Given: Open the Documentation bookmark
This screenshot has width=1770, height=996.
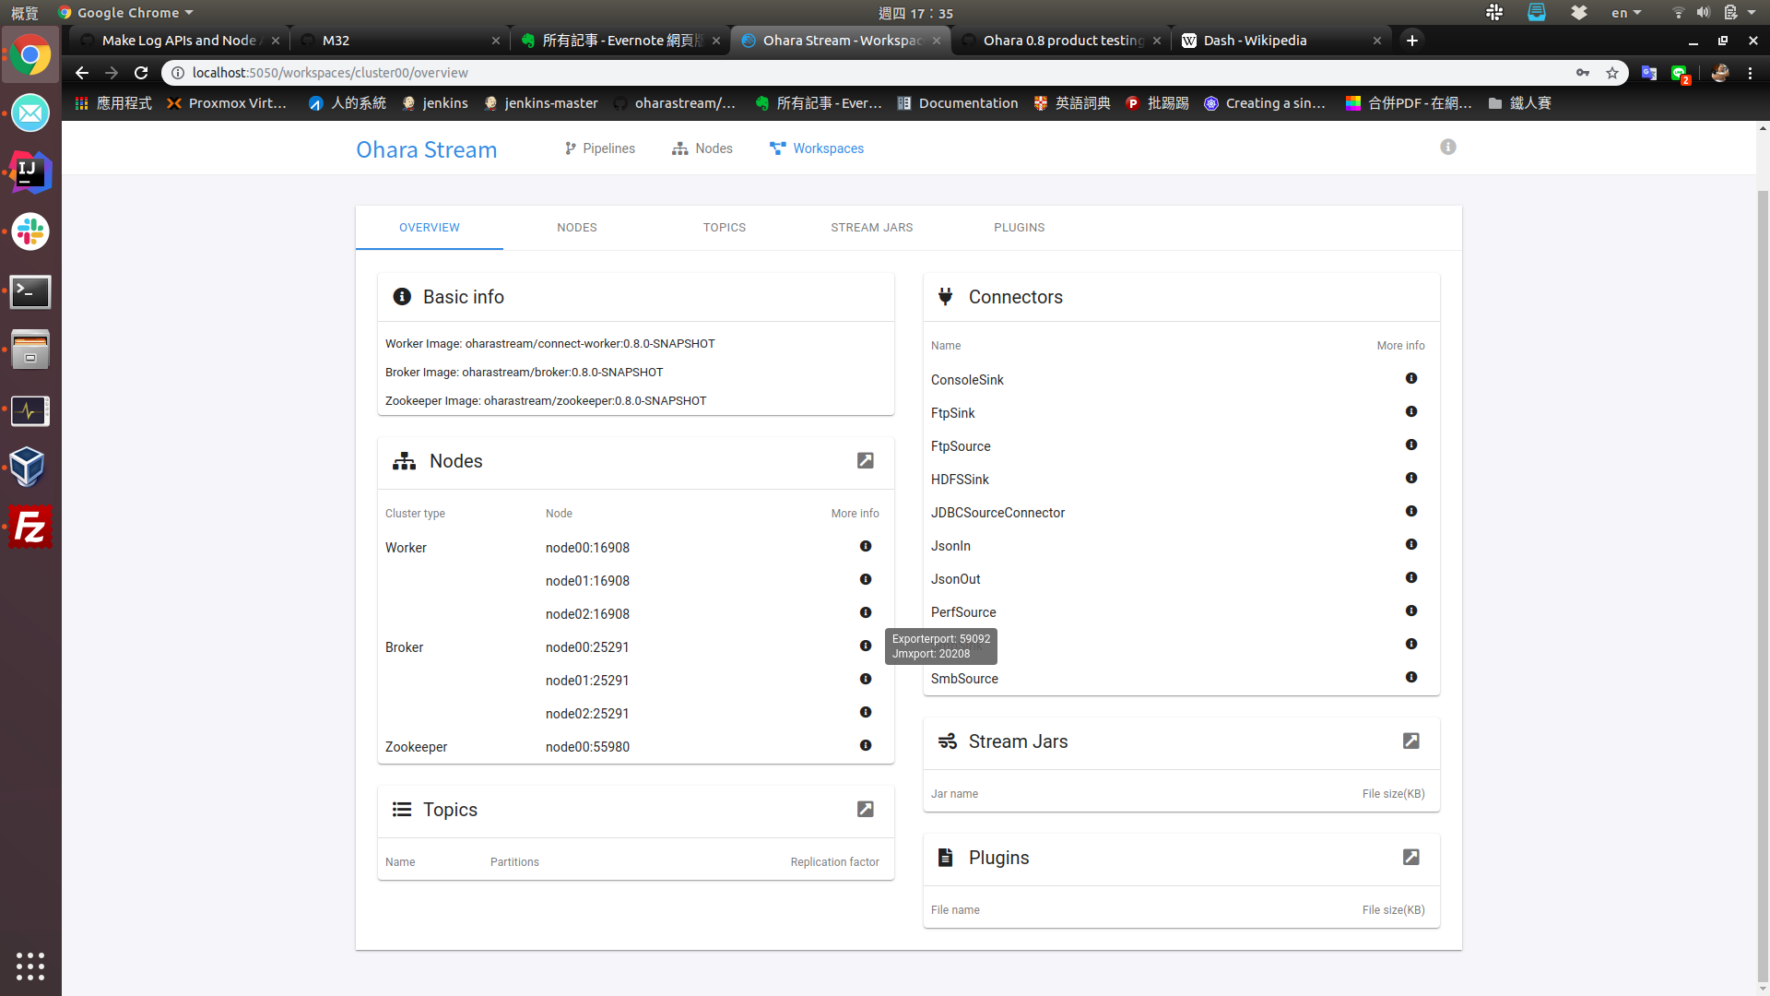Looking at the screenshot, I should 958,103.
